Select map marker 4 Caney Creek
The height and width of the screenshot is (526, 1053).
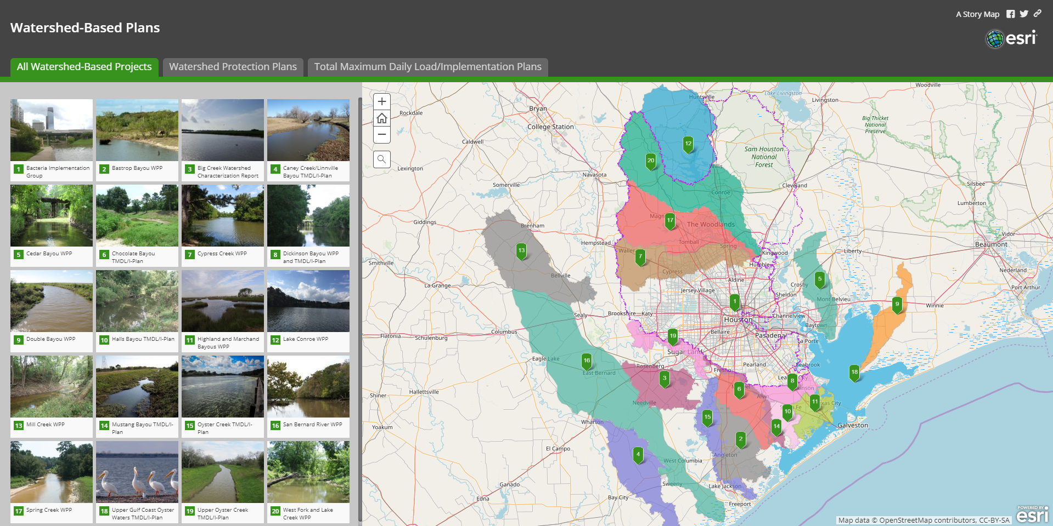click(x=638, y=455)
